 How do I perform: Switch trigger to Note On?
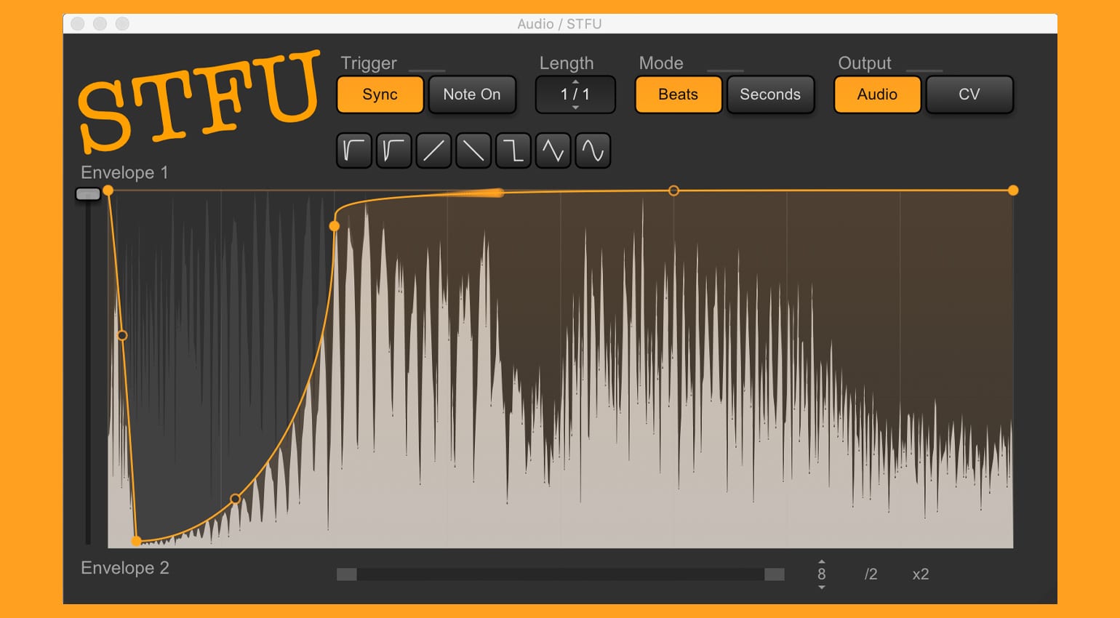(x=472, y=95)
